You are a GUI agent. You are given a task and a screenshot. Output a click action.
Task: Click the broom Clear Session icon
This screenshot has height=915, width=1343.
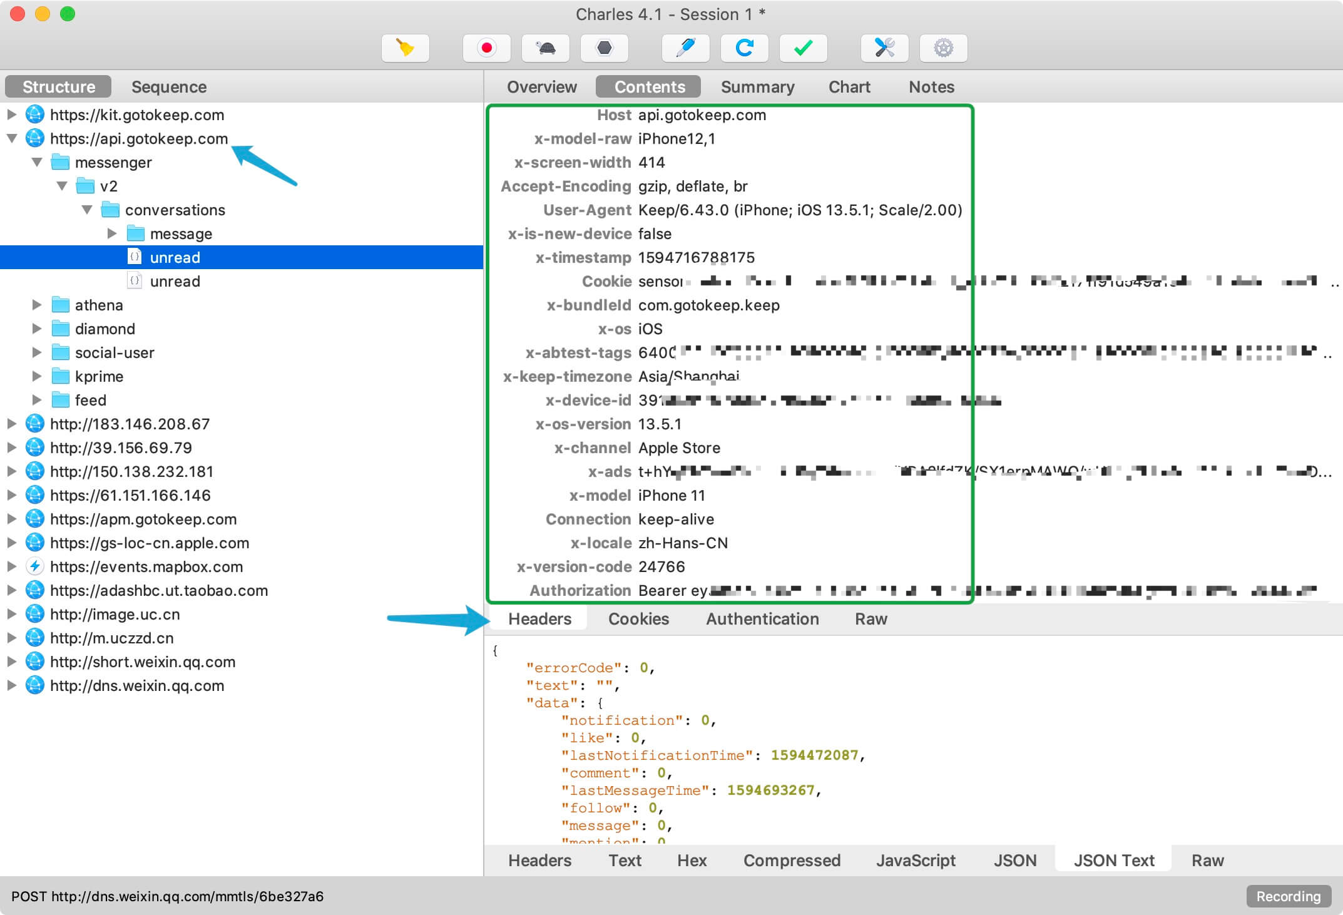point(406,48)
